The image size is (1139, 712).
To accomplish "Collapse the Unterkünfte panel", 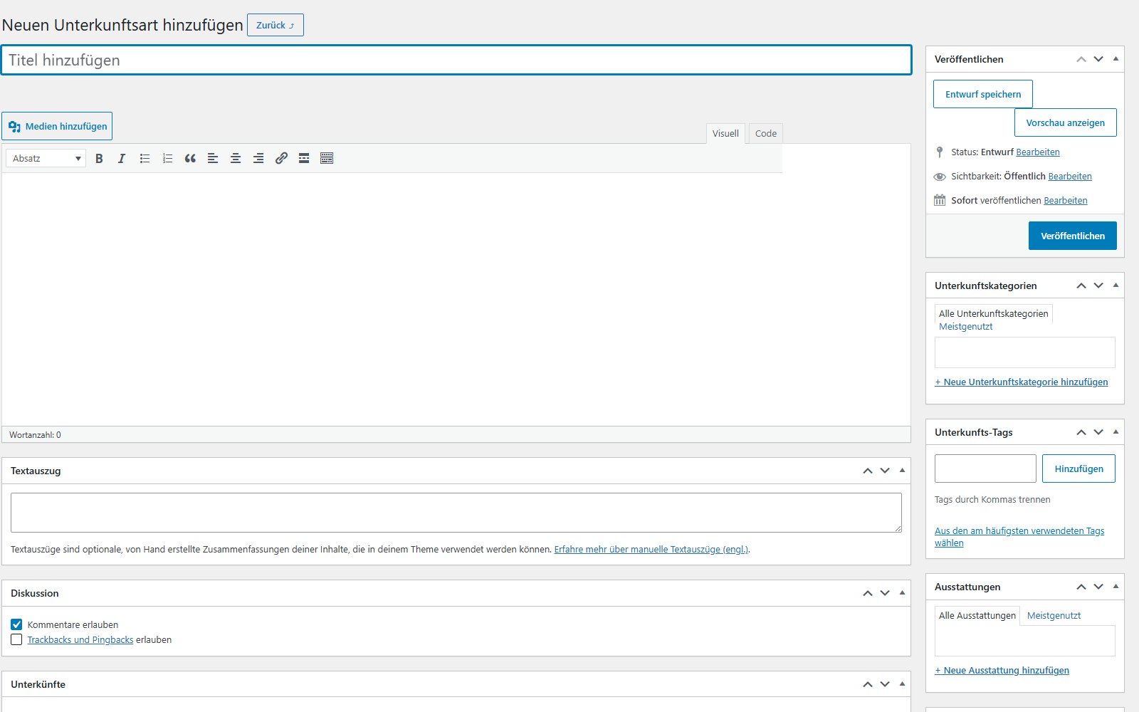I will [x=902, y=684].
